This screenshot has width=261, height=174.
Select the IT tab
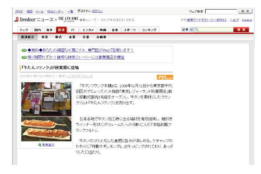tap(73, 30)
